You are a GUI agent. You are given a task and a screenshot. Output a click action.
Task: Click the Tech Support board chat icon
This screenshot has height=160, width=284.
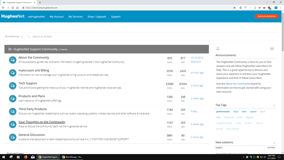click(x=13, y=85)
